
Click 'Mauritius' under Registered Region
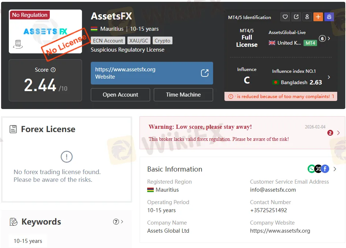(x=167, y=190)
